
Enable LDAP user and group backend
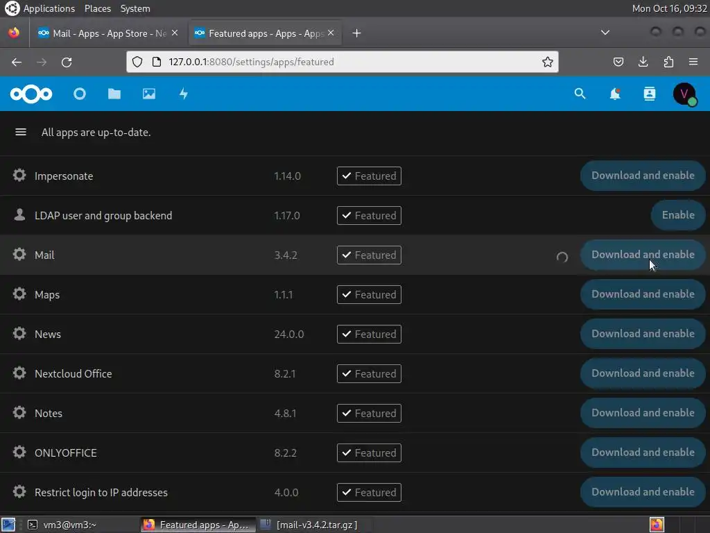click(678, 215)
